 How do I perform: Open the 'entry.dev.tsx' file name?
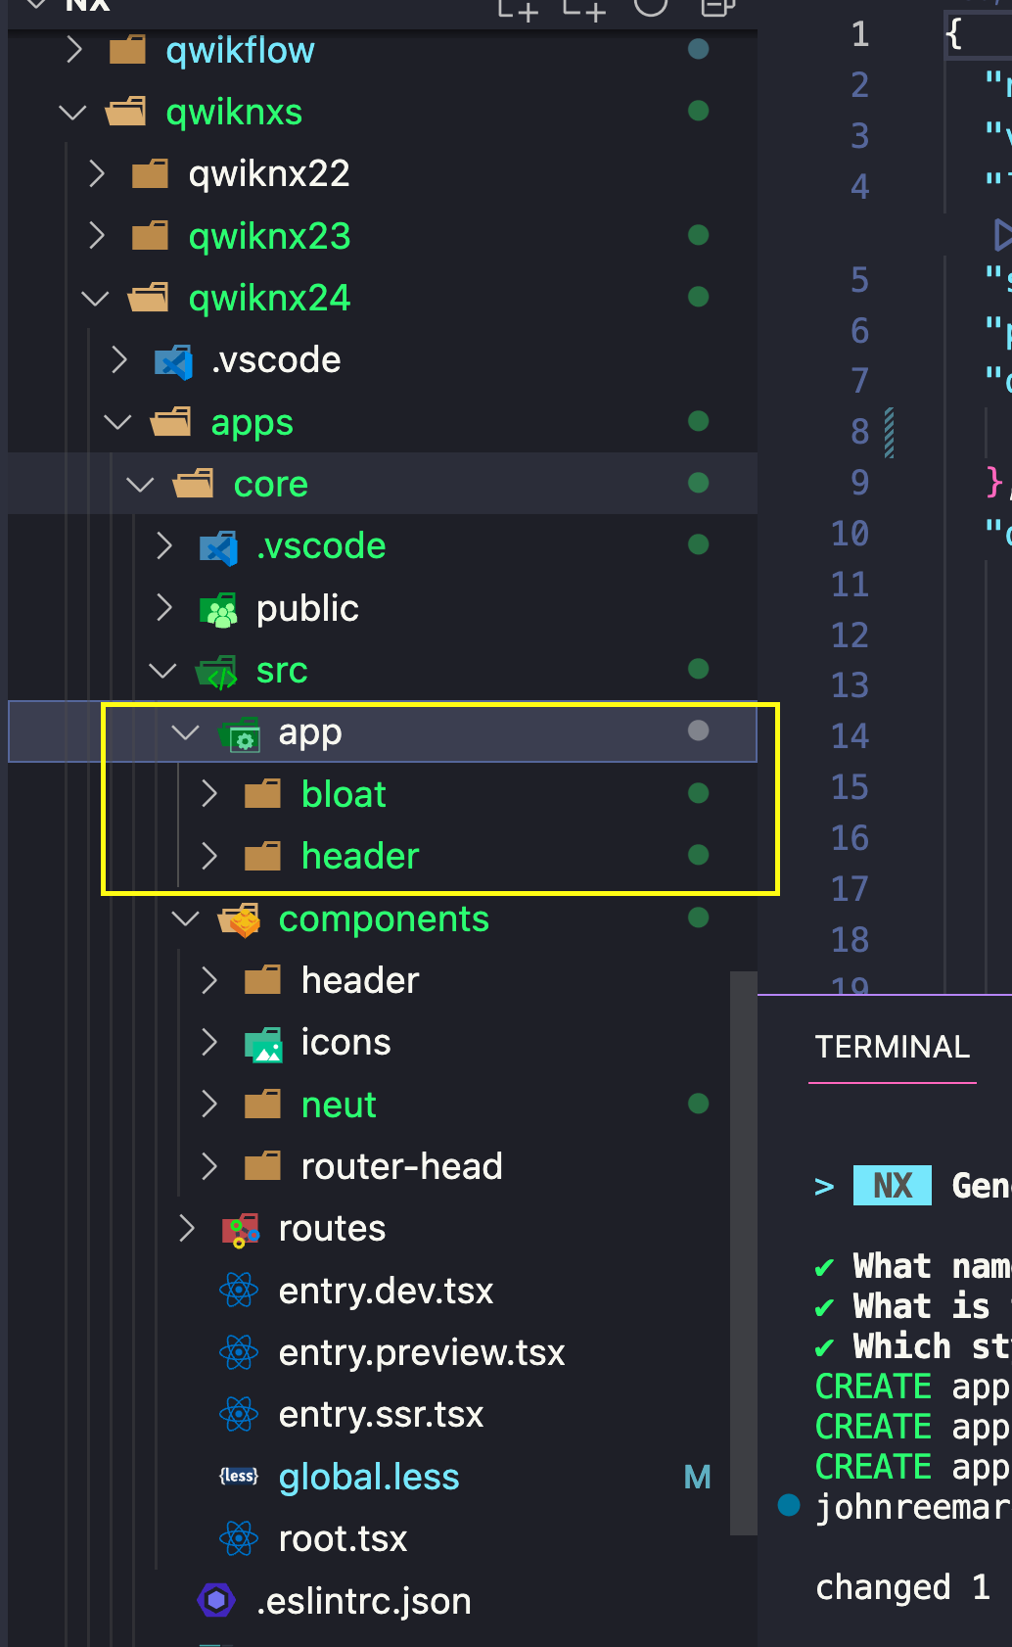click(x=386, y=1291)
